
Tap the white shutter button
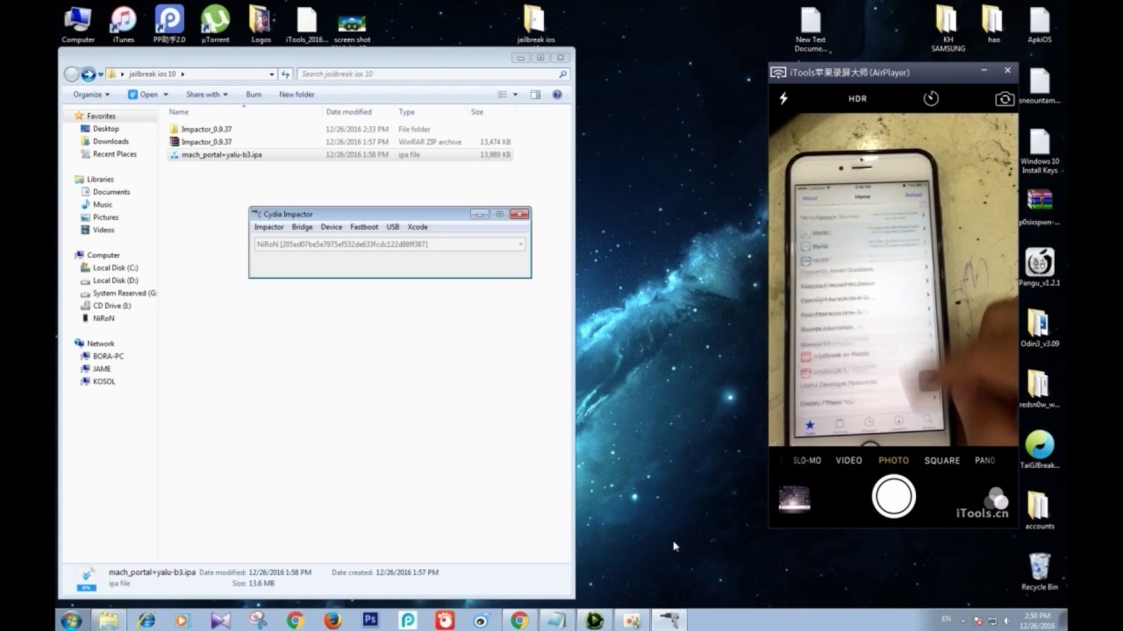893,496
